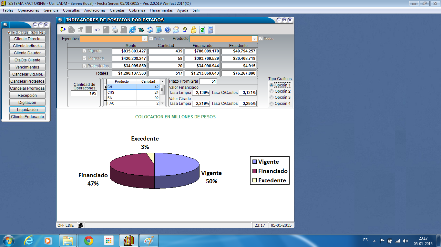Open the Herramientas menu
Viewport: 441px width, 247px height.
[x=161, y=10]
